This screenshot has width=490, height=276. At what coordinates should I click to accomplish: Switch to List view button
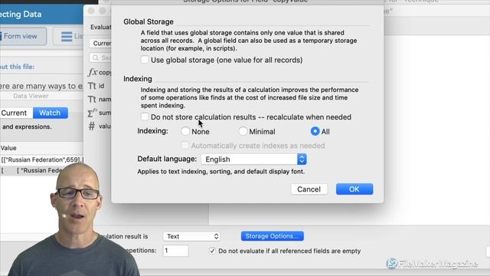69,36
